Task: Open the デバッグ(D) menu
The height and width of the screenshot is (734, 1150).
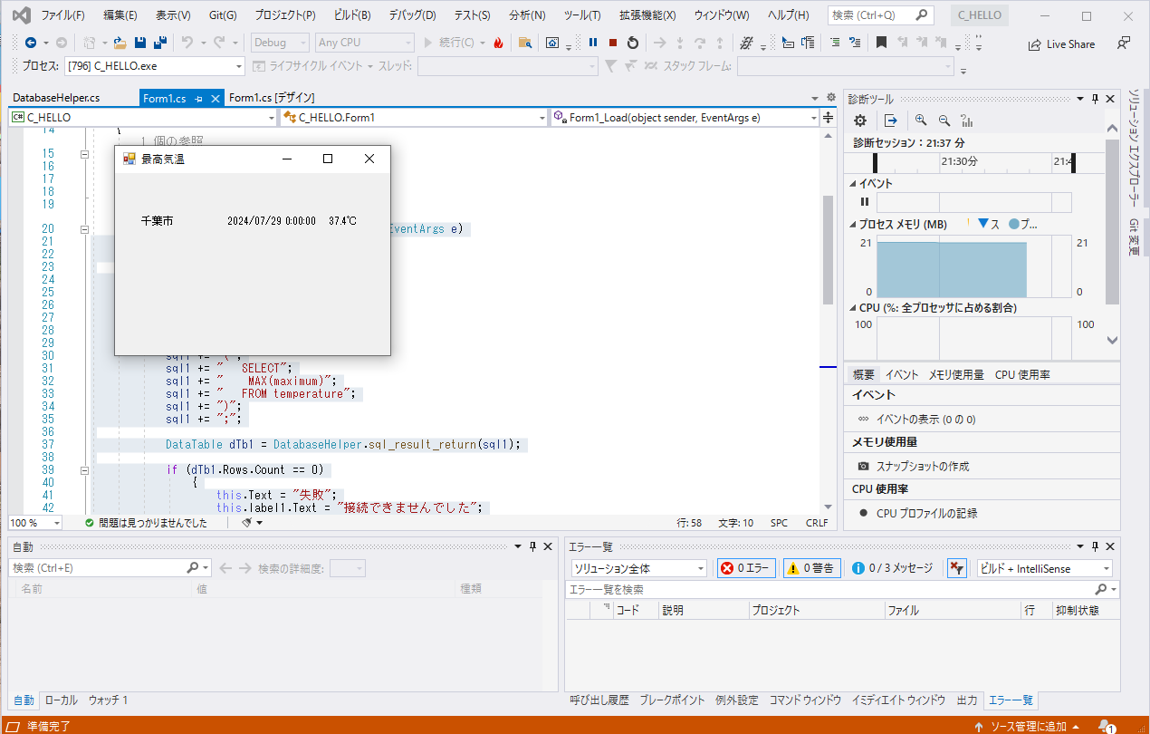Action: click(x=412, y=15)
